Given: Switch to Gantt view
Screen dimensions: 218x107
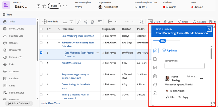Looking at the screenshot, I should coord(168,22).
